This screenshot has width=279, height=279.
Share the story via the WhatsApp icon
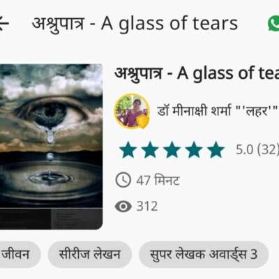pos(273,23)
